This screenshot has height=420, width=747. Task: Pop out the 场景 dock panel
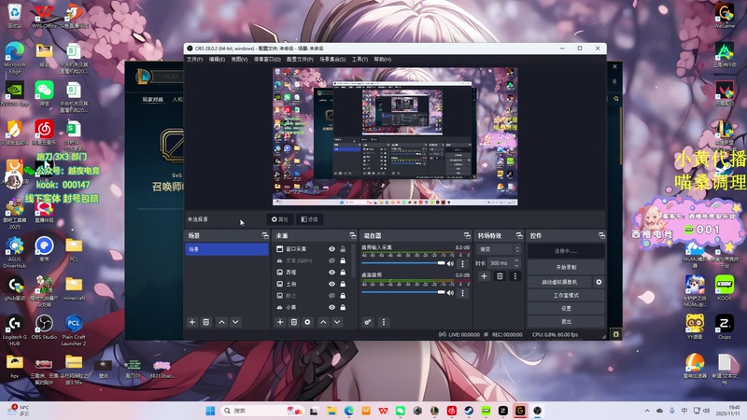[x=265, y=236]
